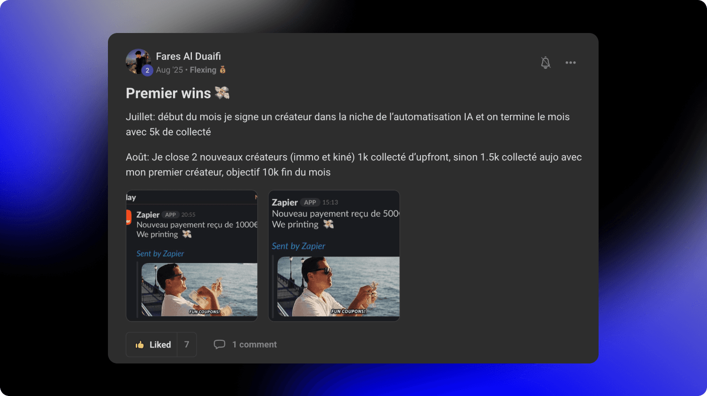Open the 1000€ Zapier payment screenshot
This screenshot has height=396, width=707.
point(192,256)
